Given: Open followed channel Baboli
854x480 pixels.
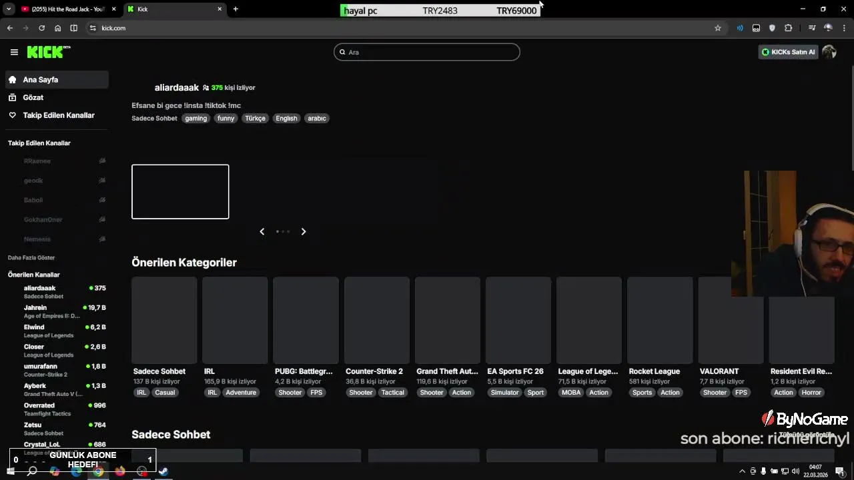Looking at the screenshot, I should pos(57,200).
